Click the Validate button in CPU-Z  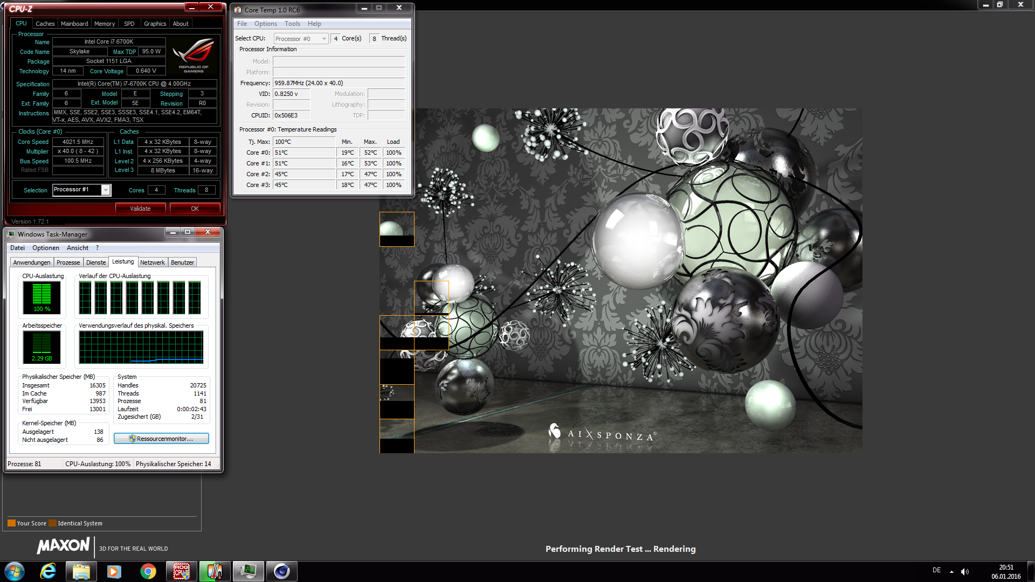coord(140,209)
